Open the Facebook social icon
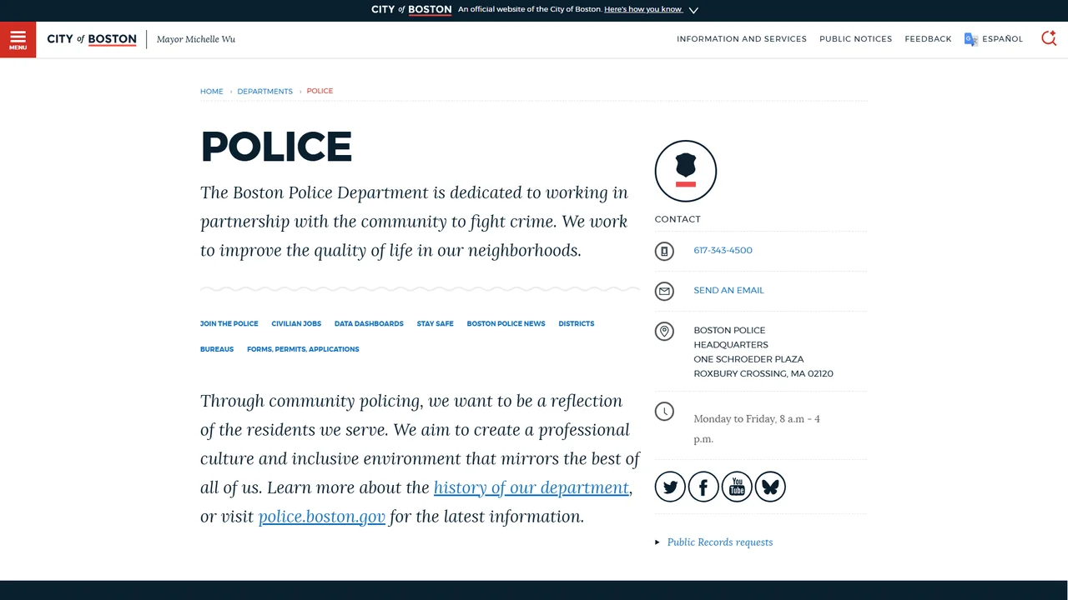1068x600 pixels. [703, 487]
